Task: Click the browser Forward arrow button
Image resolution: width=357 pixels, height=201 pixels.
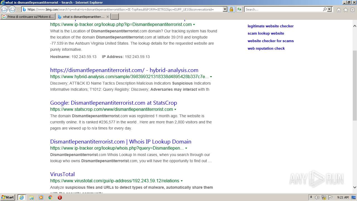Action: 12,9
